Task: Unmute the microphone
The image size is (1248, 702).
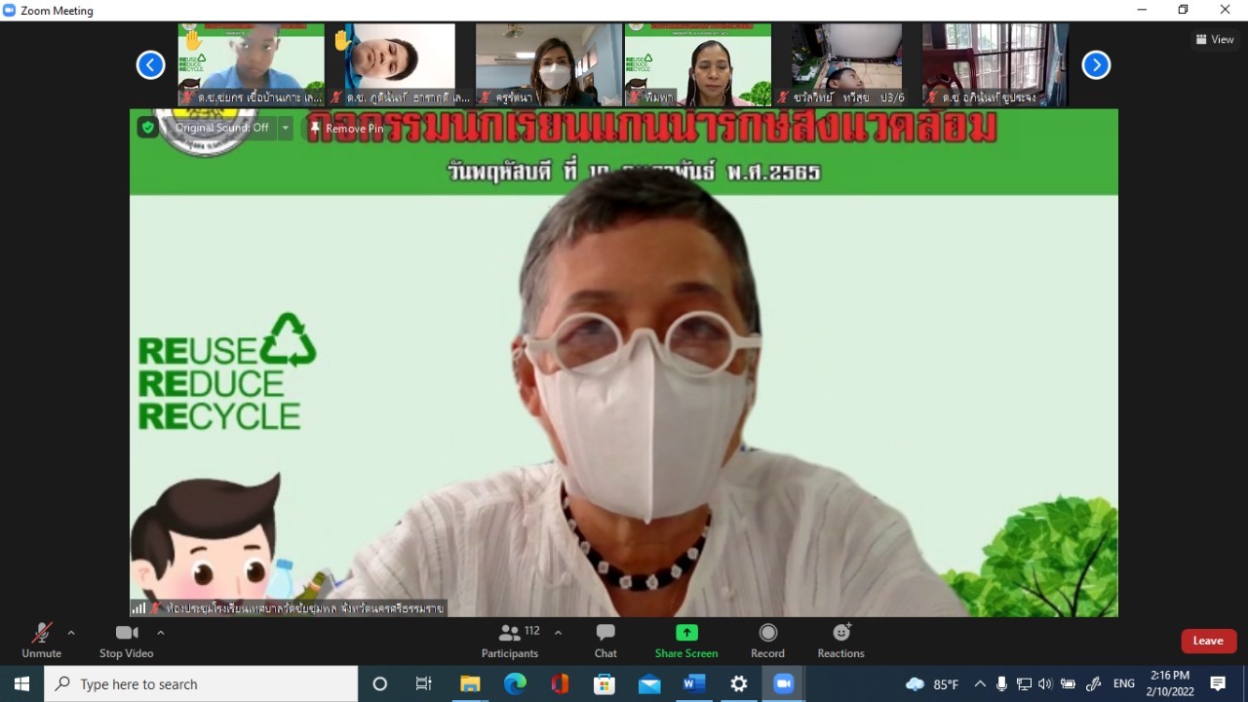Action: tap(41, 640)
